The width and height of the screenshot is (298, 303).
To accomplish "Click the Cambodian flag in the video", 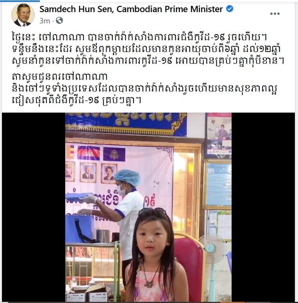I will (x=89, y=153).
